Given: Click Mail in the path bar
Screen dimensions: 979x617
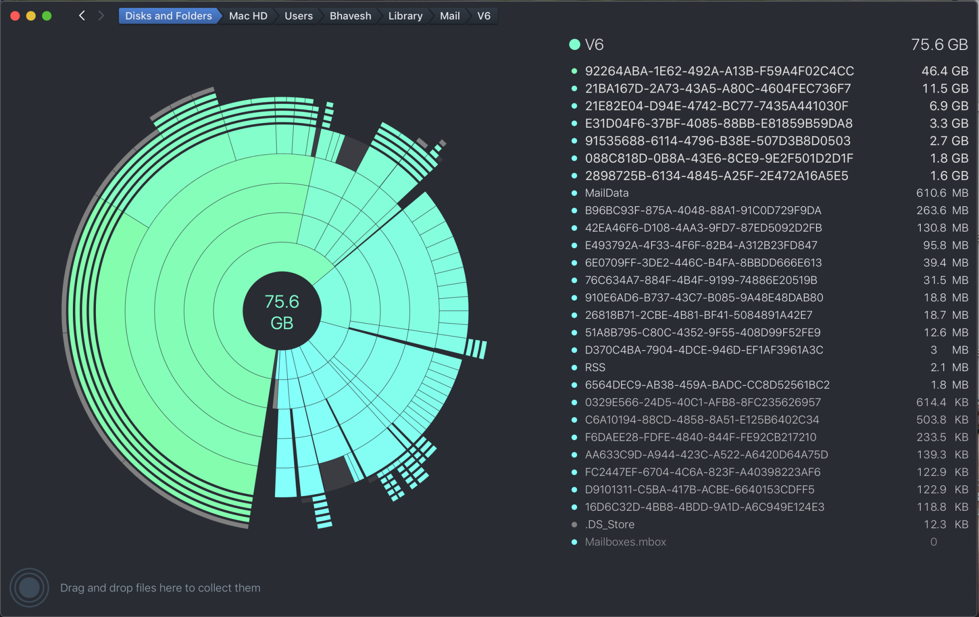Looking at the screenshot, I should click(x=449, y=16).
